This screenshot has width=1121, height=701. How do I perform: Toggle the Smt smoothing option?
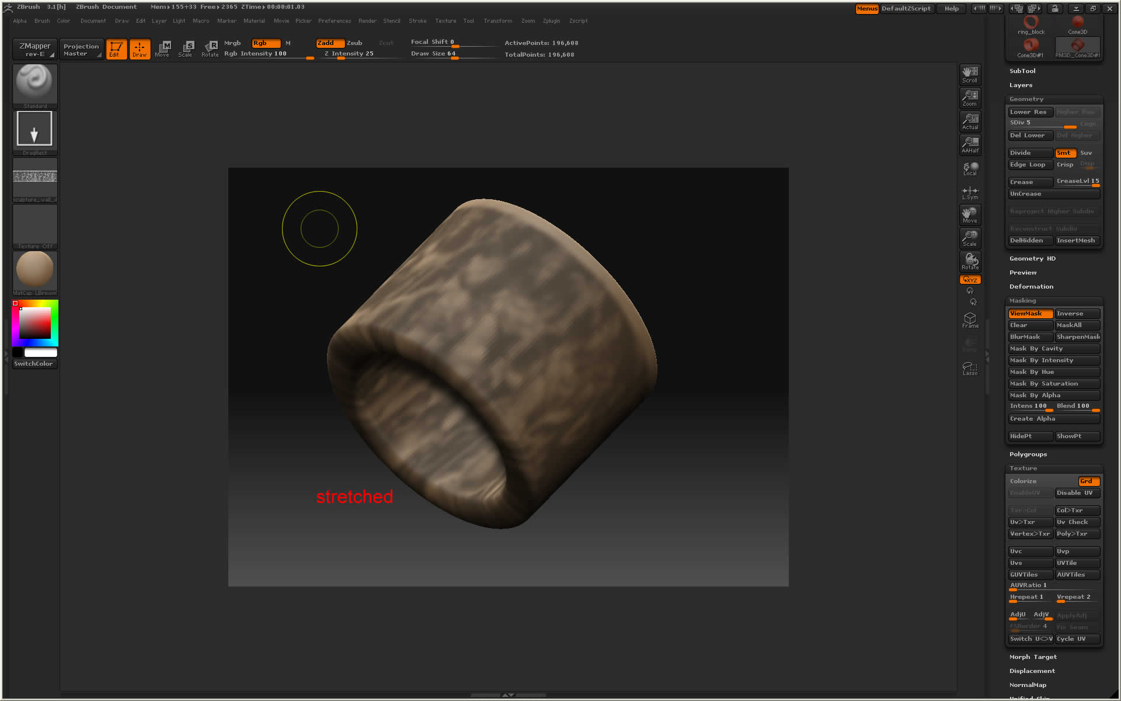[x=1065, y=153]
